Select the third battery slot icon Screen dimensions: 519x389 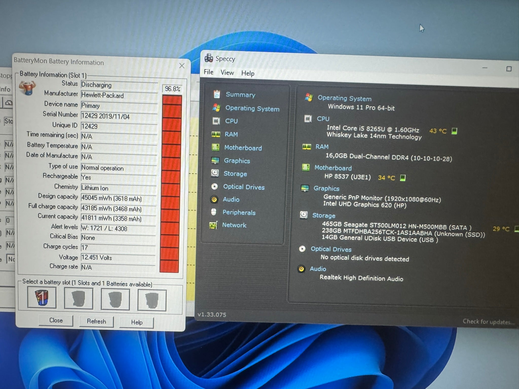[x=115, y=300]
